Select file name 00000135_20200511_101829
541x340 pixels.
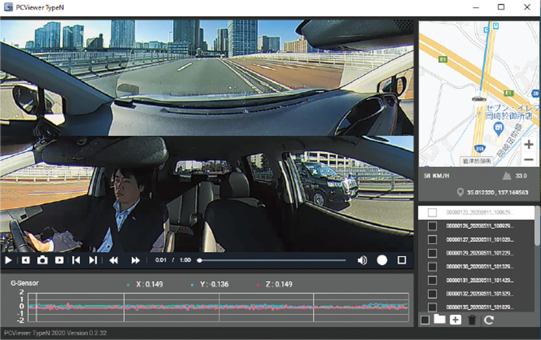(x=479, y=307)
